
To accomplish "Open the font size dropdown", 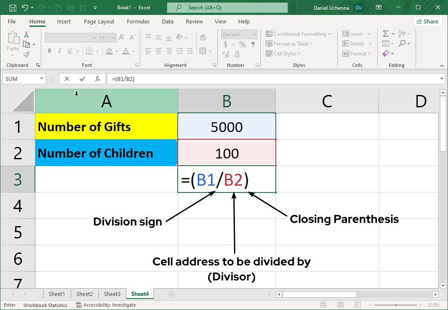I will tap(113, 37).
